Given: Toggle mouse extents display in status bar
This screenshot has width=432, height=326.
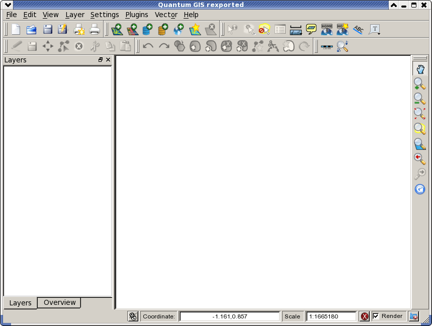Looking at the screenshot, I should (x=133, y=316).
